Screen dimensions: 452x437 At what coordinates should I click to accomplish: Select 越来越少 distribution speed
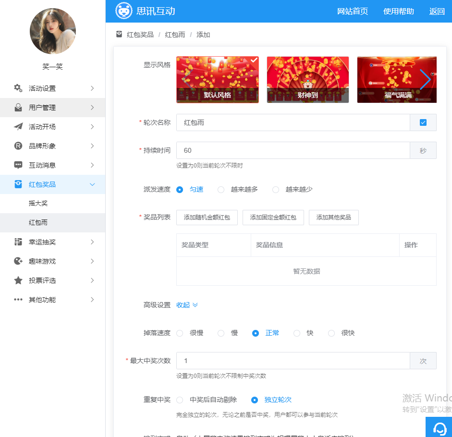click(x=276, y=189)
